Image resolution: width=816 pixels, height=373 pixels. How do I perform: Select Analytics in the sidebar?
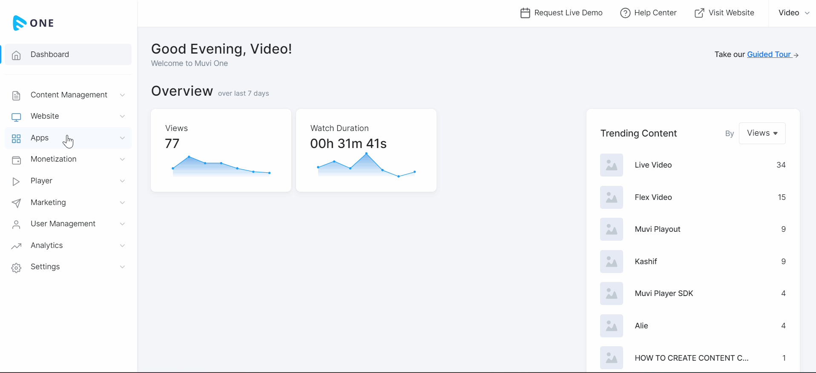[68, 245]
